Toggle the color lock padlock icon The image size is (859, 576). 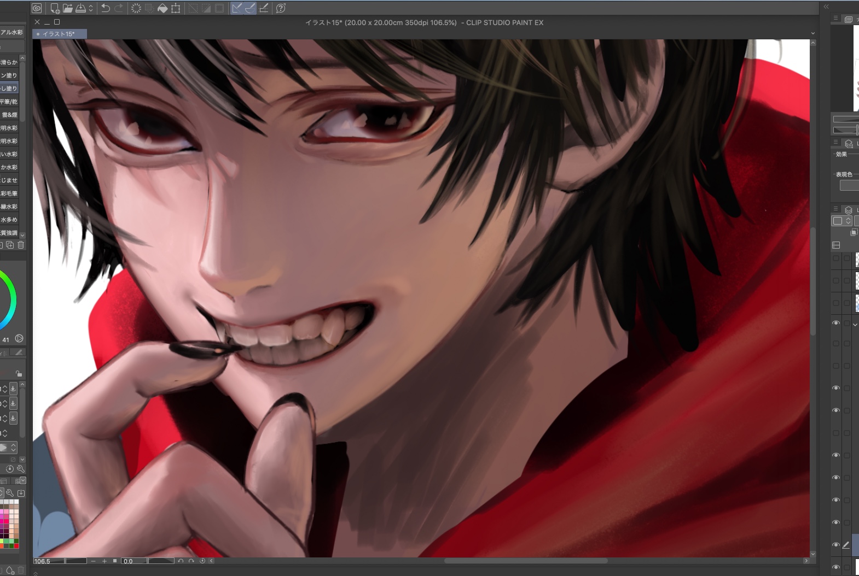pos(19,373)
